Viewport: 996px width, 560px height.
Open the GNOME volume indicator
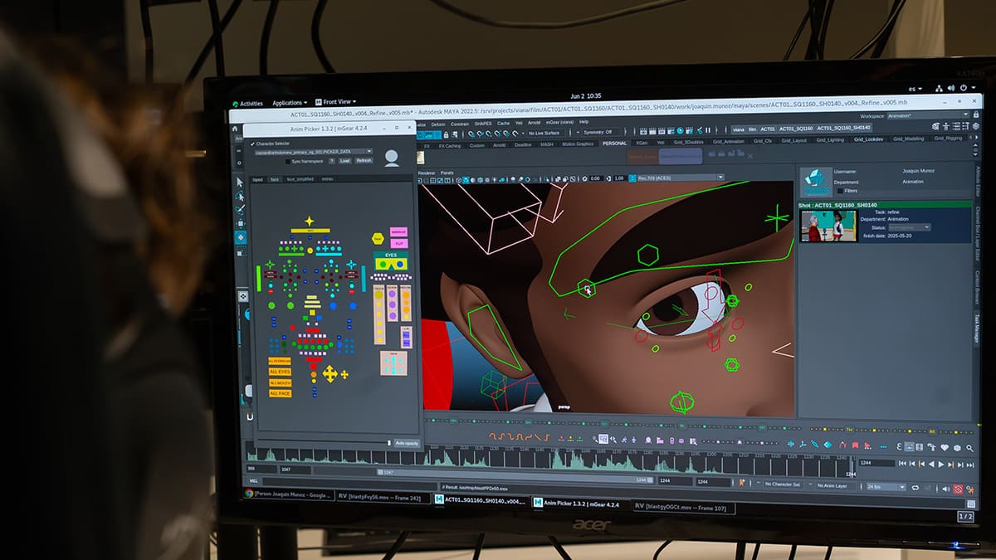click(x=951, y=88)
